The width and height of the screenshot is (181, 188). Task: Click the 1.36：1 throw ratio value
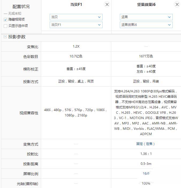(x=146, y=154)
